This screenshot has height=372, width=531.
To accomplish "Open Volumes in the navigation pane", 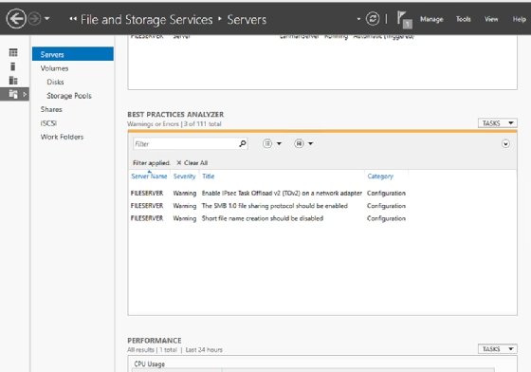I will [54, 68].
